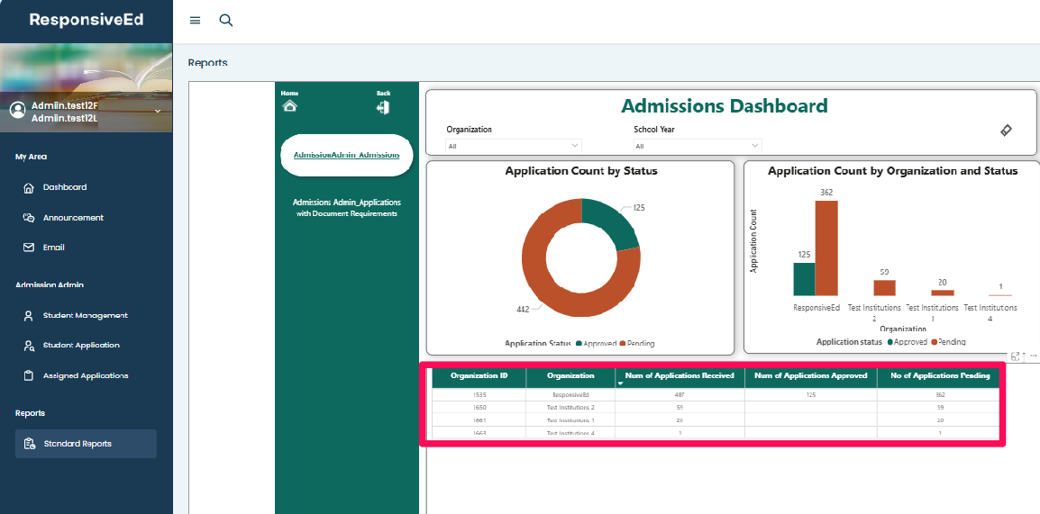Open more options ellipsis above table
This screenshot has height=514, width=1040.
[x=1033, y=356]
